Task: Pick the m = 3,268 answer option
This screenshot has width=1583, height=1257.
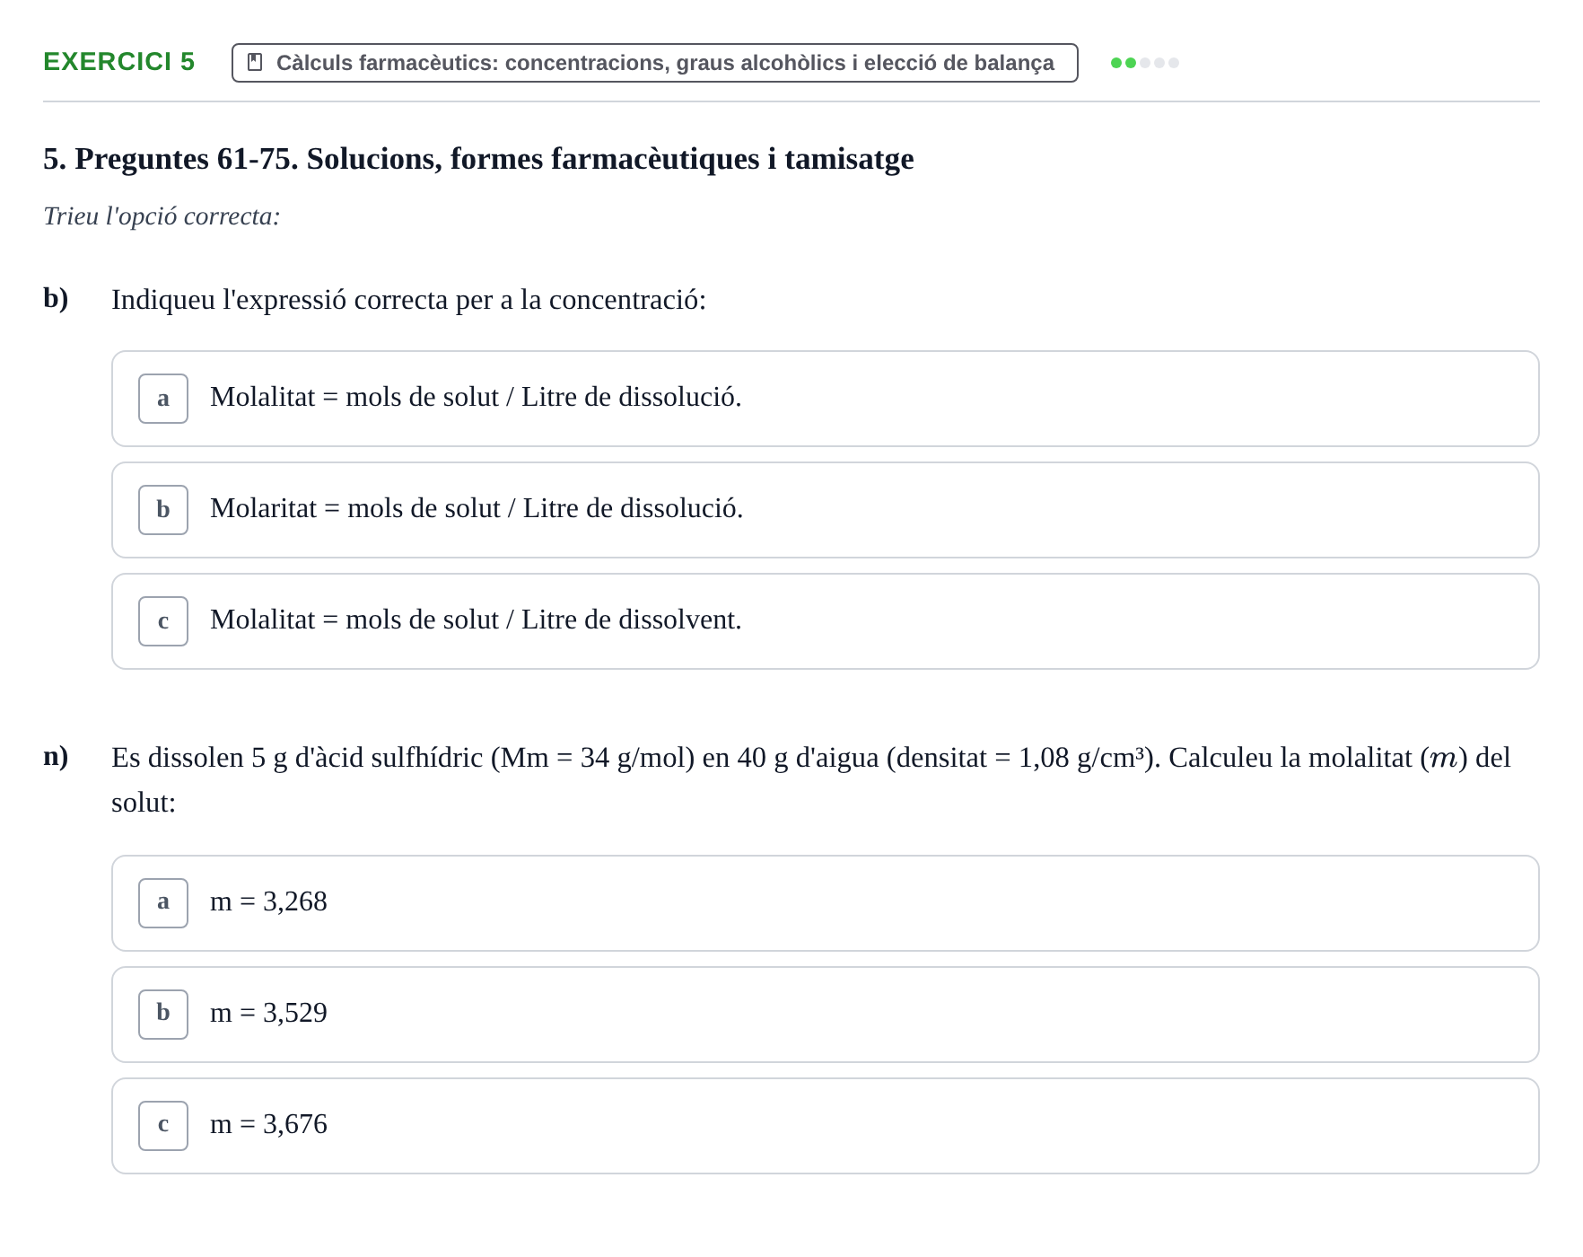Action: coord(826,903)
